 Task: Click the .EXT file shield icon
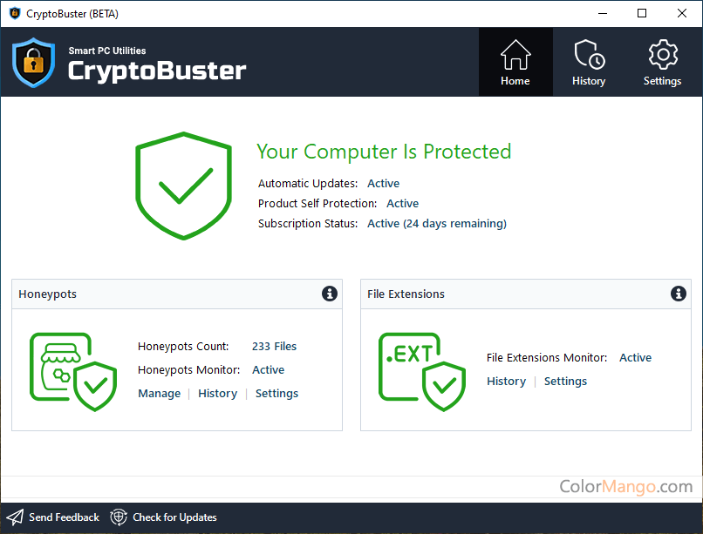click(422, 372)
